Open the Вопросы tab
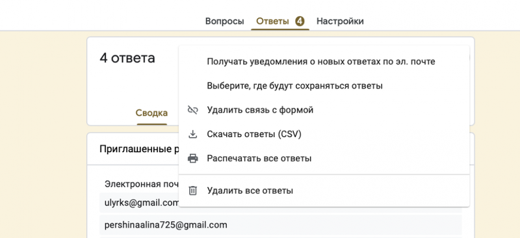This screenshot has height=238, width=520. [x=224, y=21]
